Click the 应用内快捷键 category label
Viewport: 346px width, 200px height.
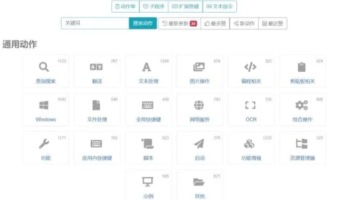click(x=97, y=158)
